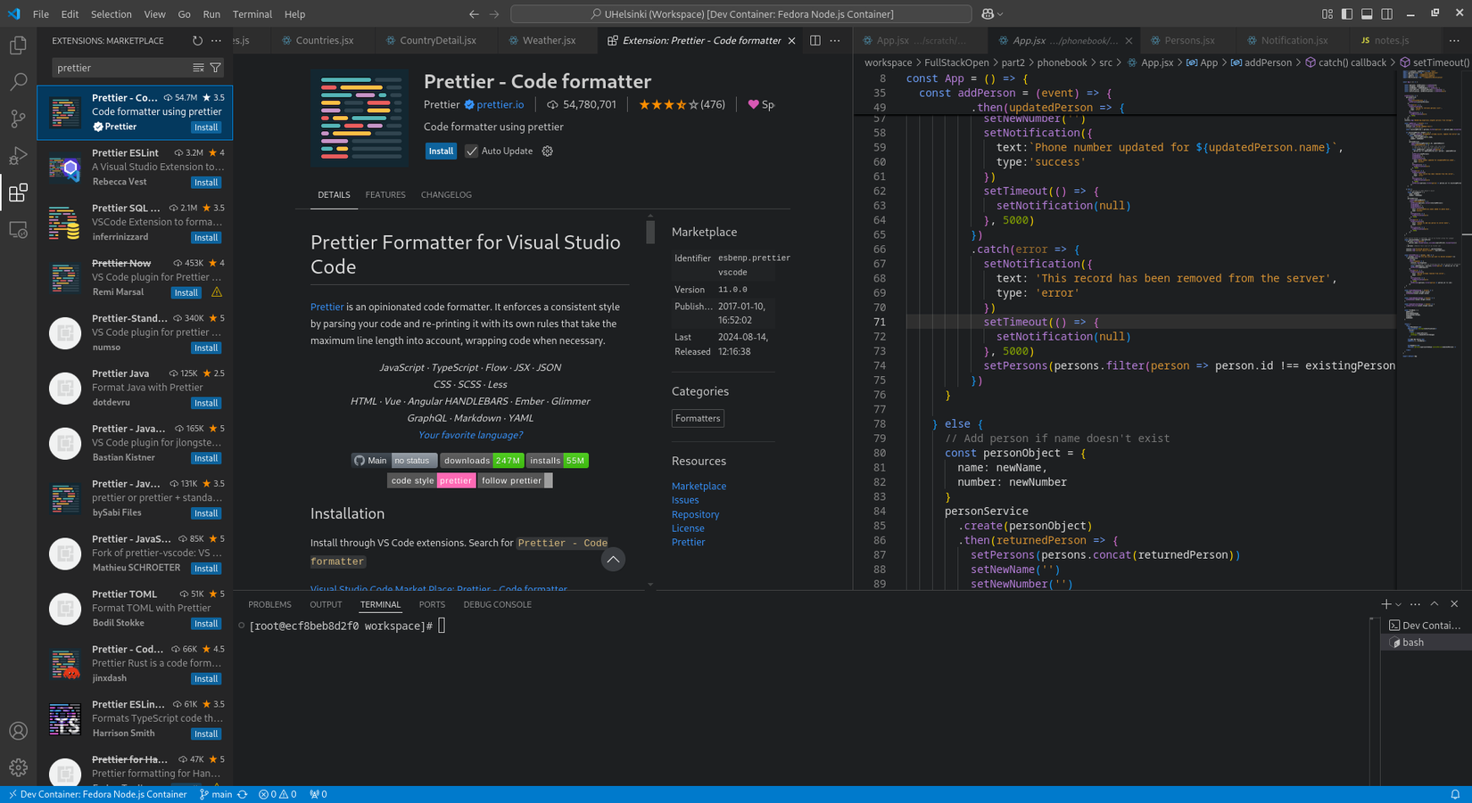Viewport: 1472px width, 803px height.
Task: Open the launch profile dropdown beside new terminal
Action: pyautogui.click(x=1397, y=603)
